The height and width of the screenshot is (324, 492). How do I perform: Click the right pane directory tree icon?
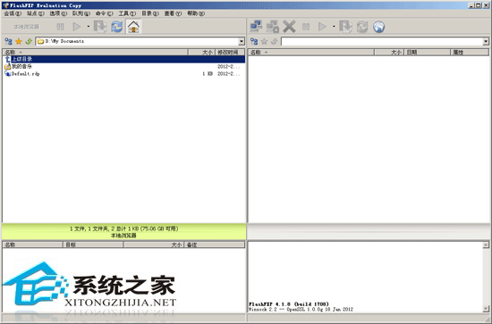pyautogui.click(x=254, y=41)
